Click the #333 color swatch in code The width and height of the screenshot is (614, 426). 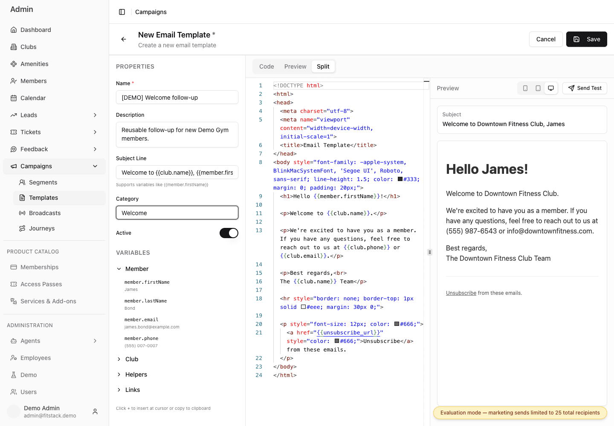[400, 179]
